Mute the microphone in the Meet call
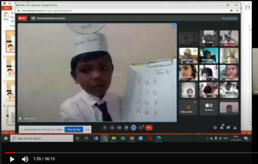This screenshot has width=258, height=164. 105,128
